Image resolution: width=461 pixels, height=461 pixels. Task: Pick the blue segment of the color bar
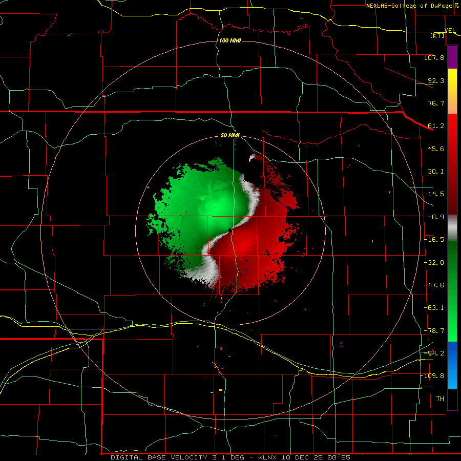452,365
